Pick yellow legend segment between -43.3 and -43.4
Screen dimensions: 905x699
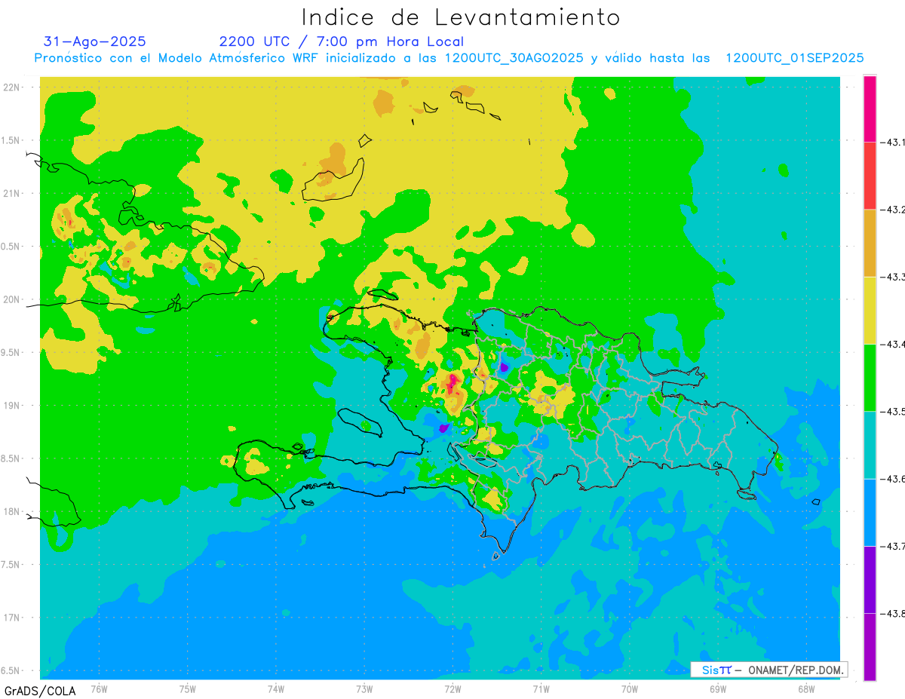pyautogui.click(x=870, y=310)
